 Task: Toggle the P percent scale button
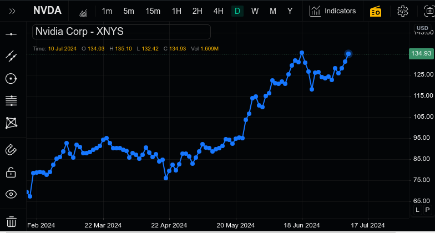coord(427,210)
